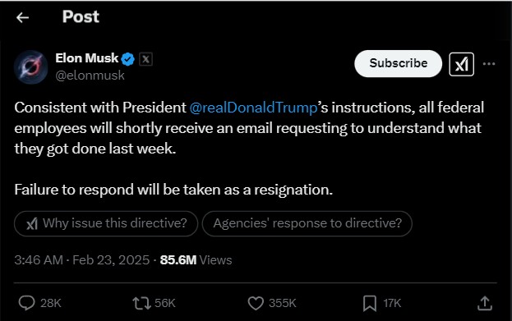Share the post via upload arrow icon
Image resolution: width=512 pixels, height=321 pixels.
tap(485, 303)
